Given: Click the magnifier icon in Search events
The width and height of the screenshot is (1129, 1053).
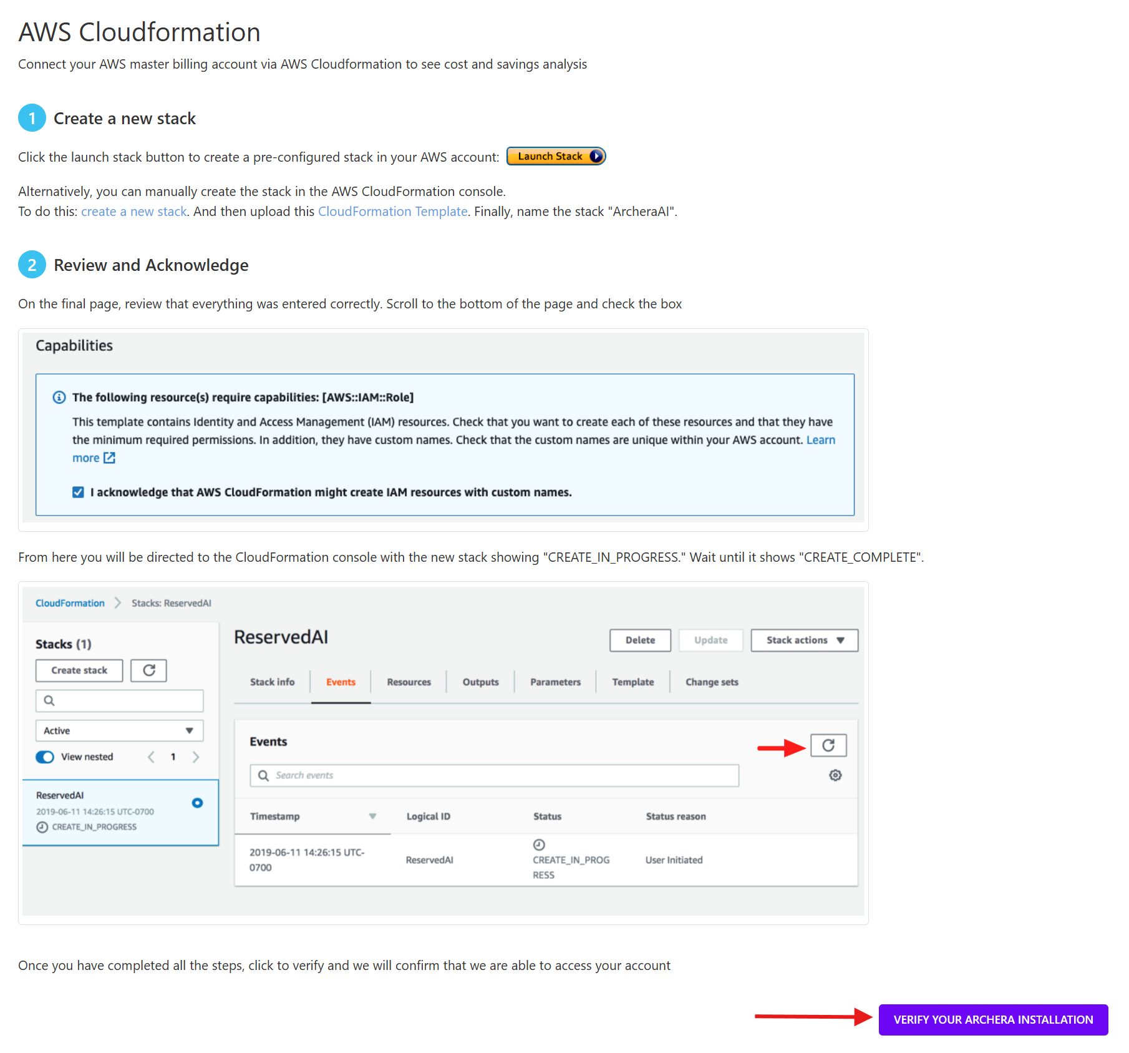Looking at the screenshot, I should coord(264,776).
